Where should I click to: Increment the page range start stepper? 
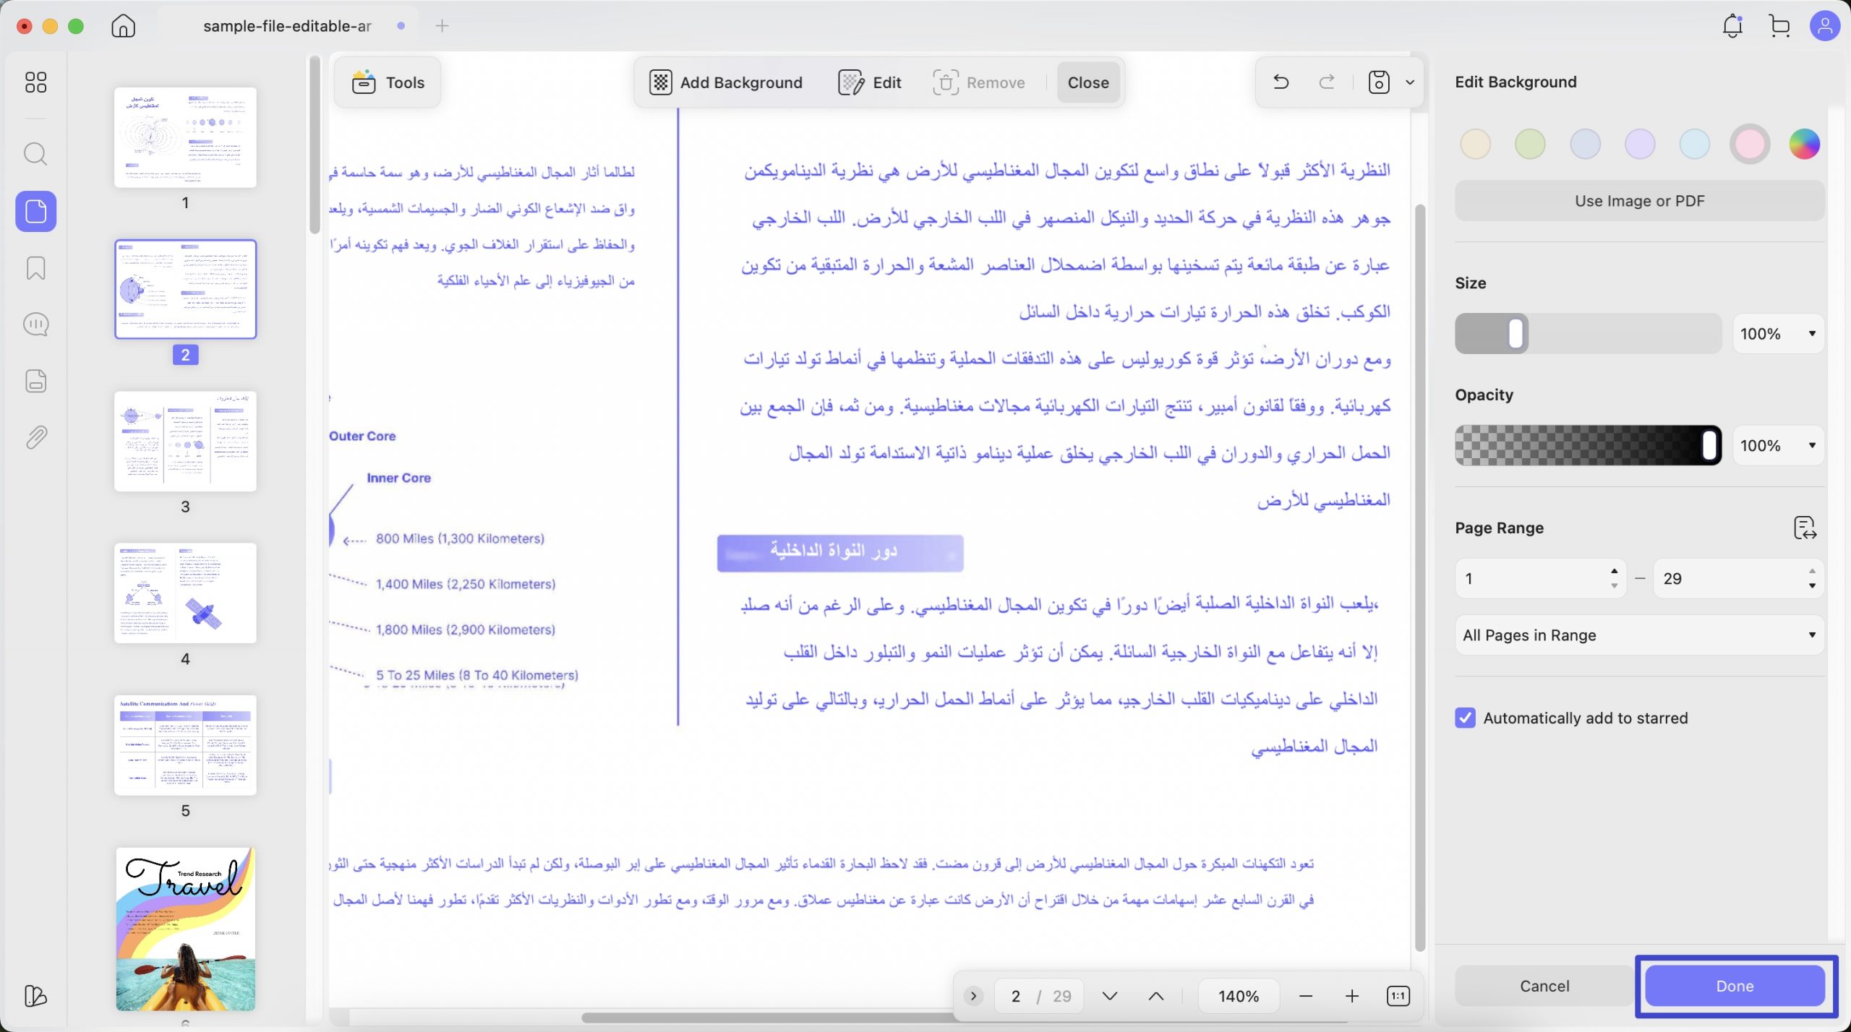click(x=1614, y=570)
